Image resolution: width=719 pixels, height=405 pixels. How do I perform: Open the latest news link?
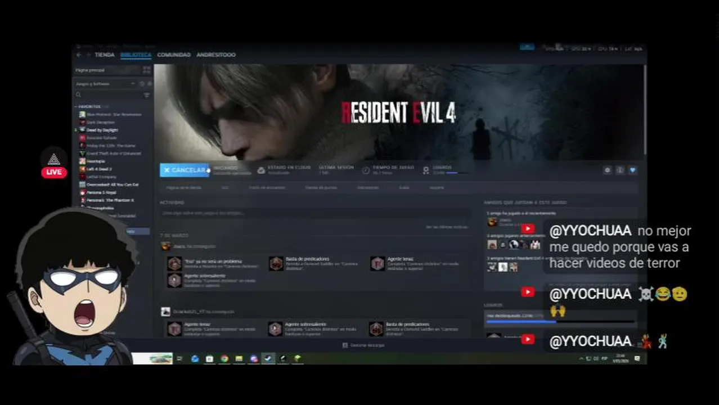point(447,227)
